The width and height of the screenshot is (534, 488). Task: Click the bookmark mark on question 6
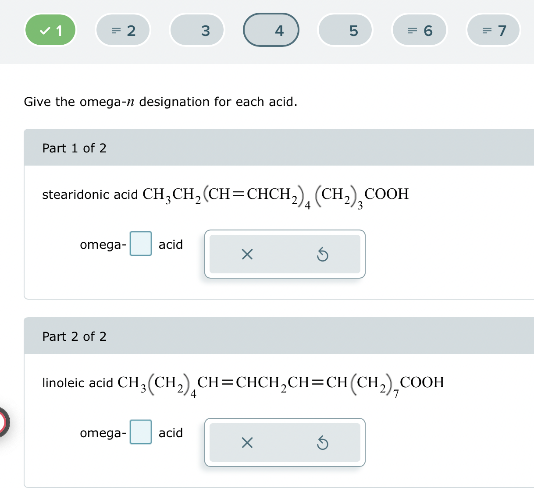pyautogui.click(x=411, y=30)
